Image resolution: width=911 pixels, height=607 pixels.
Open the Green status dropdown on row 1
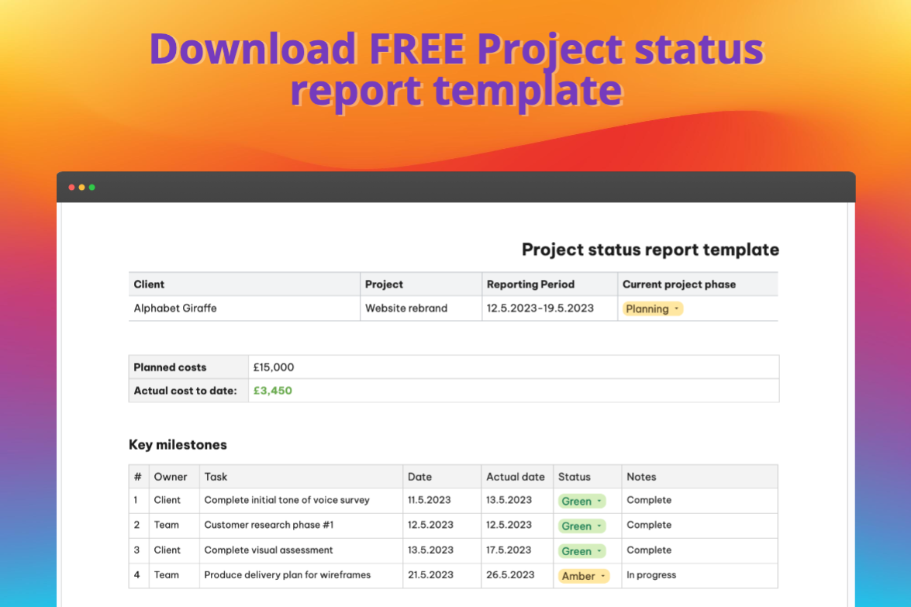(x=581, y=500)
